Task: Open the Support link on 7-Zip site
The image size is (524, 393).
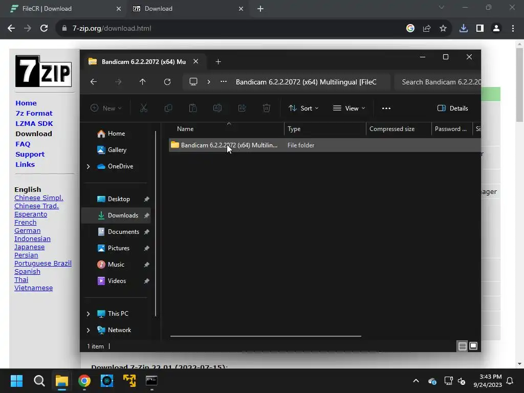Action: coord(30,155)
